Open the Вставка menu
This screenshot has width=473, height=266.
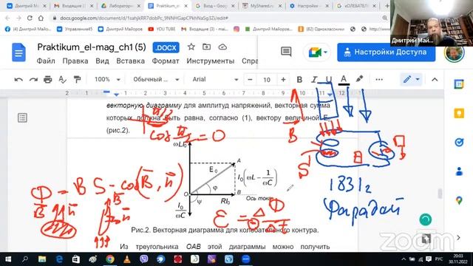click(130, 61)
